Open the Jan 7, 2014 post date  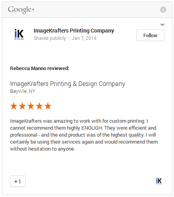point(84,38)
